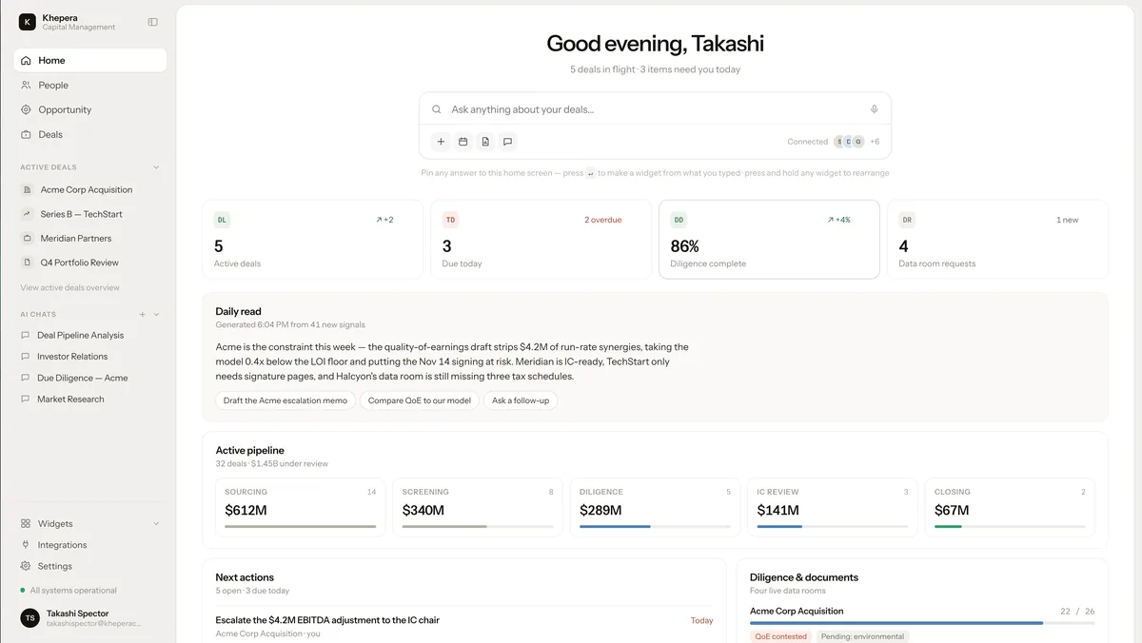
Task: Click Compare QoE to our model
Action: coord(420,400)
